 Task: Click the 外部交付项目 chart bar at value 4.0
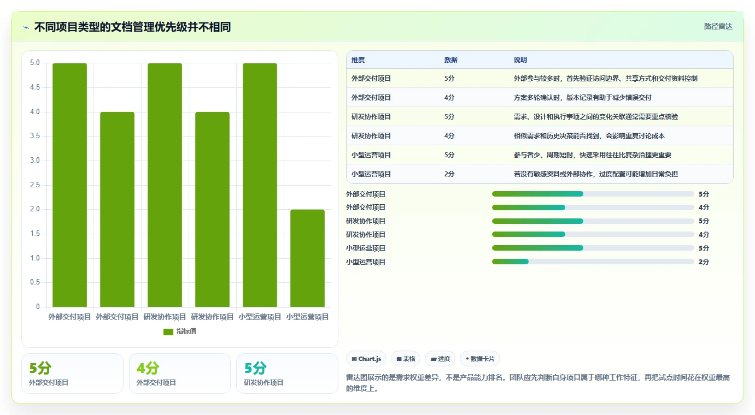[117, 210]
